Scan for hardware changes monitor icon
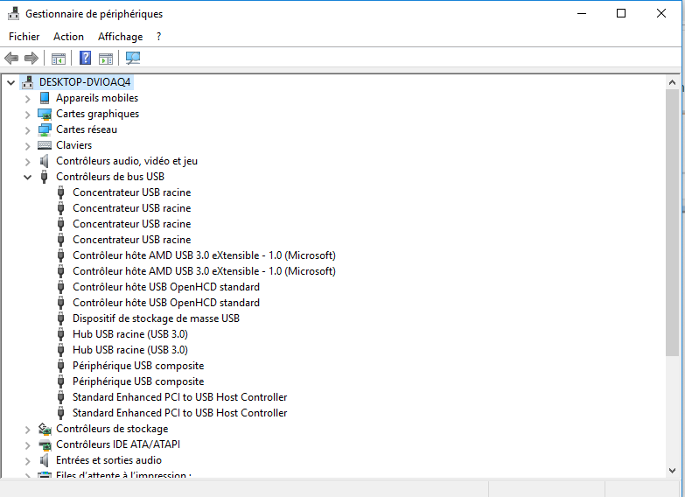 pos(133,58)
